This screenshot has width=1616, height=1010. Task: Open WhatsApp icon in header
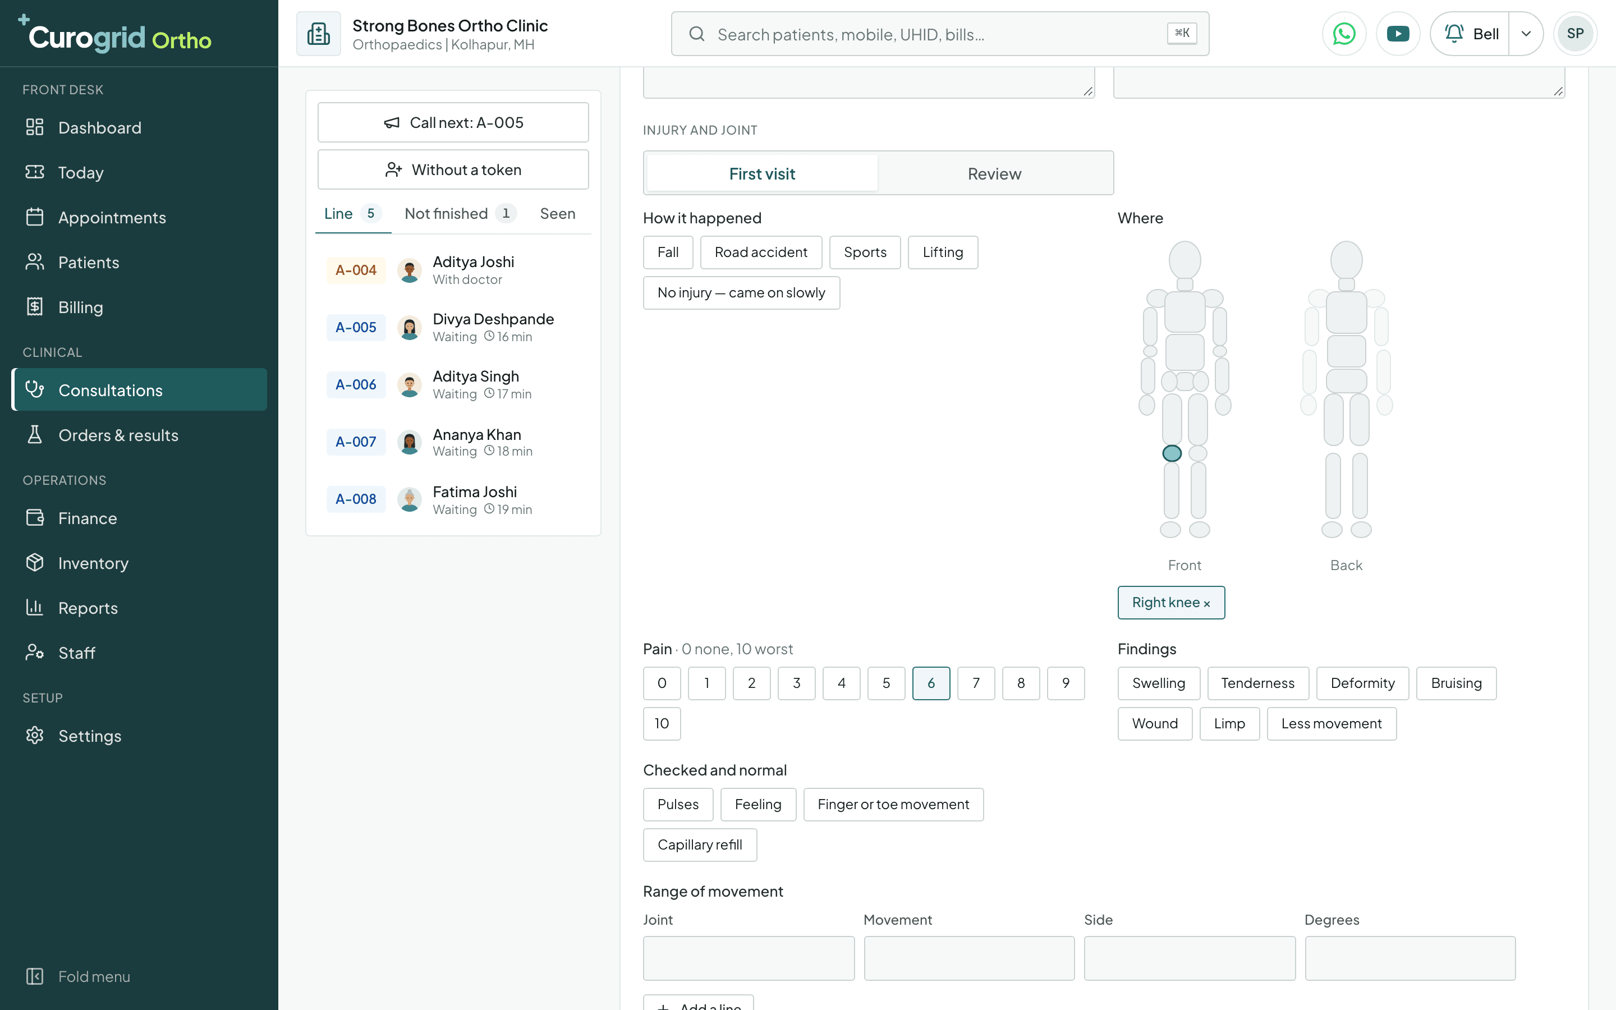coord(1343,34)
